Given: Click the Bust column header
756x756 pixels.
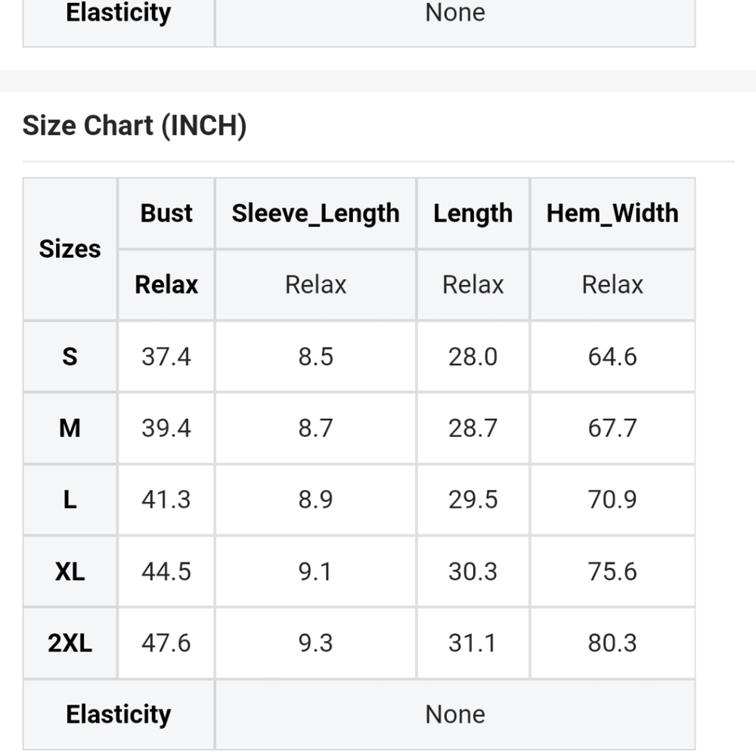Looking at the screenshot, I should point(166,213).
